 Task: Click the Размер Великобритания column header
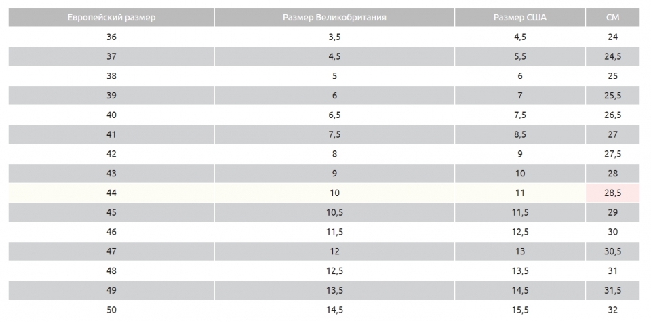[334, 18]
